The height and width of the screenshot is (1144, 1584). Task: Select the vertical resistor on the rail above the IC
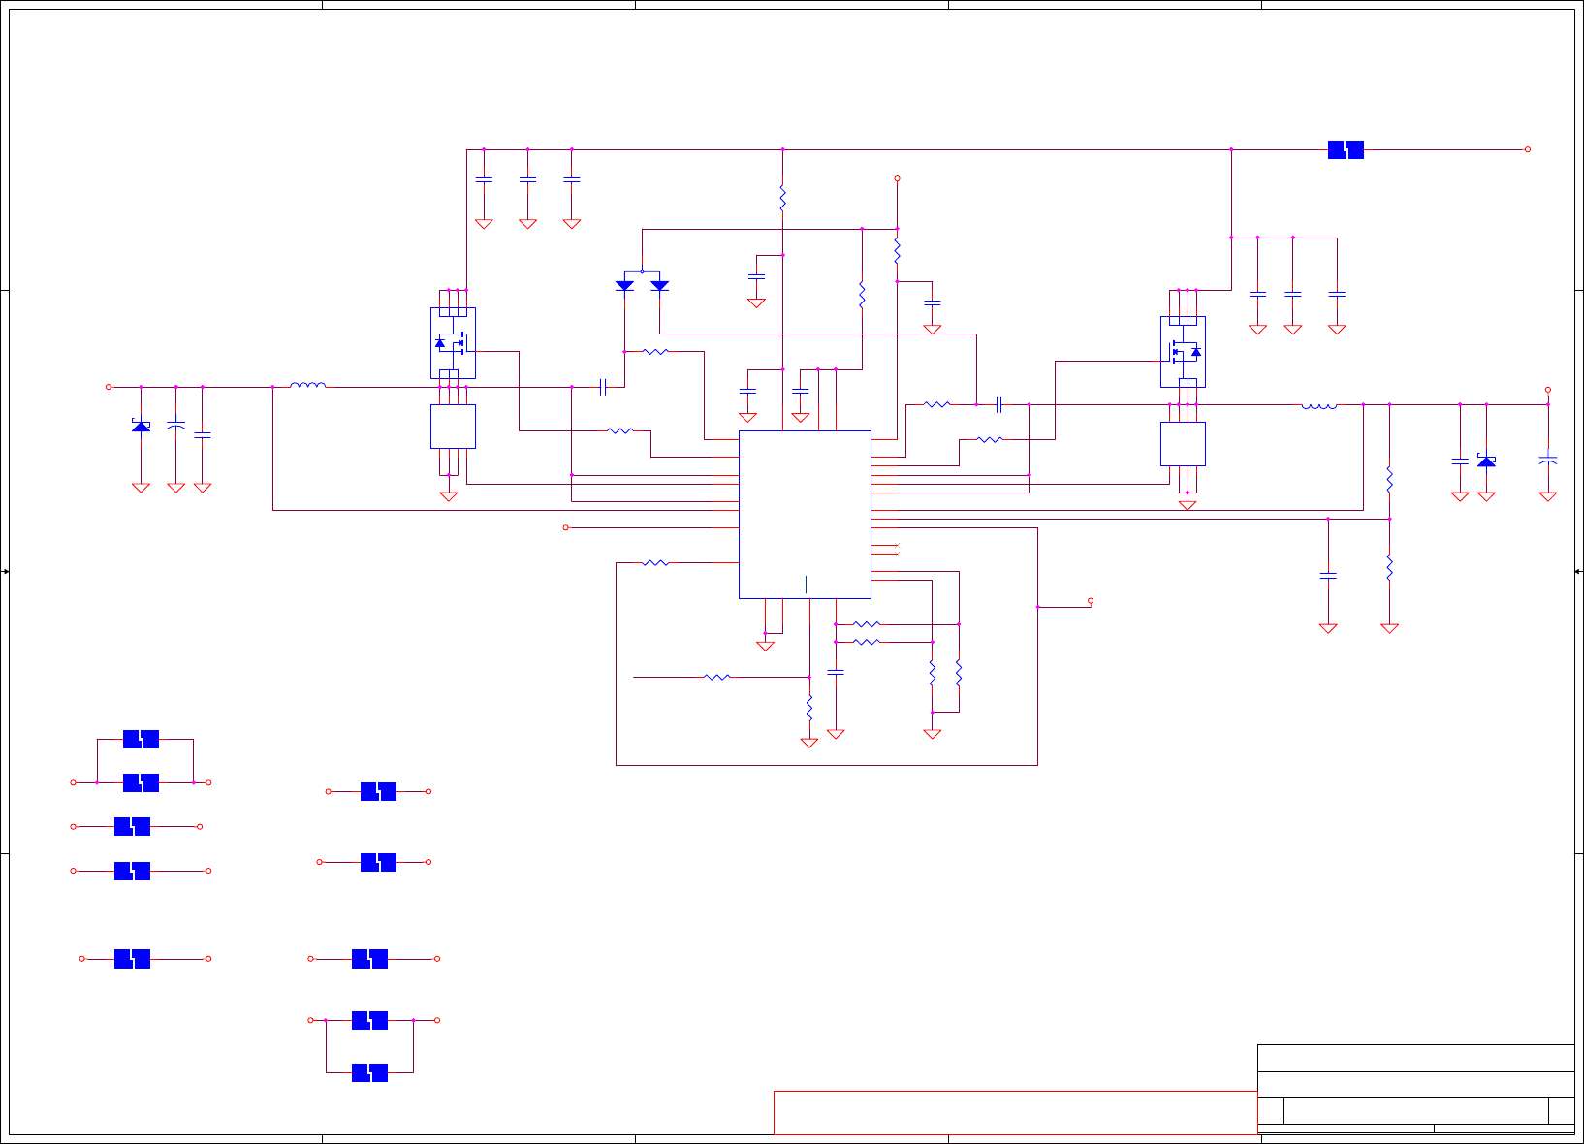(x=782, y=199)
